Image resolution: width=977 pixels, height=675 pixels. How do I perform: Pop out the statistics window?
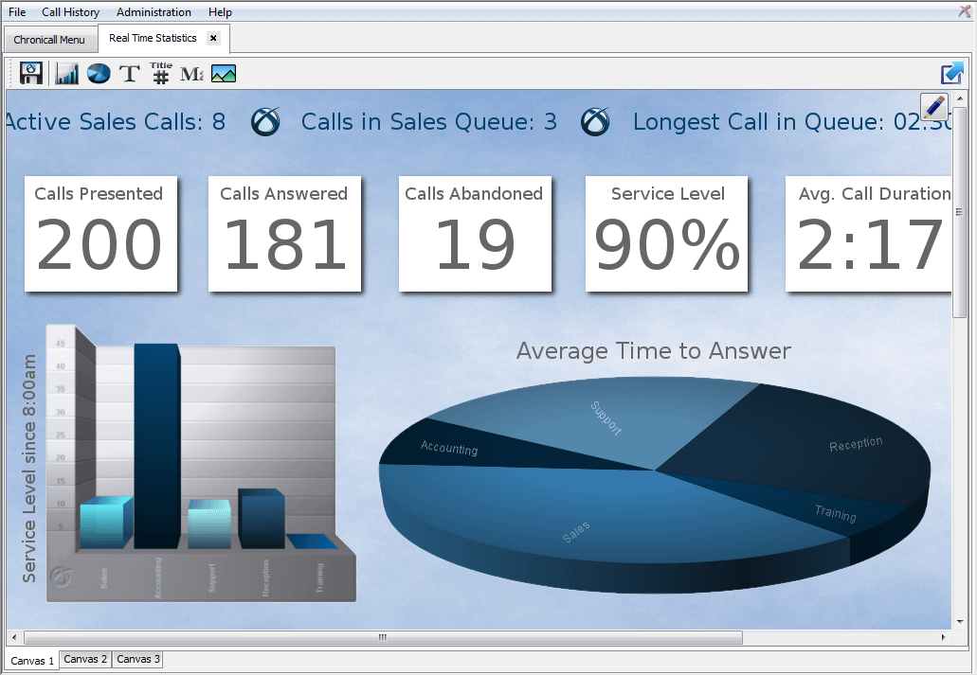[x=951, y=73]
